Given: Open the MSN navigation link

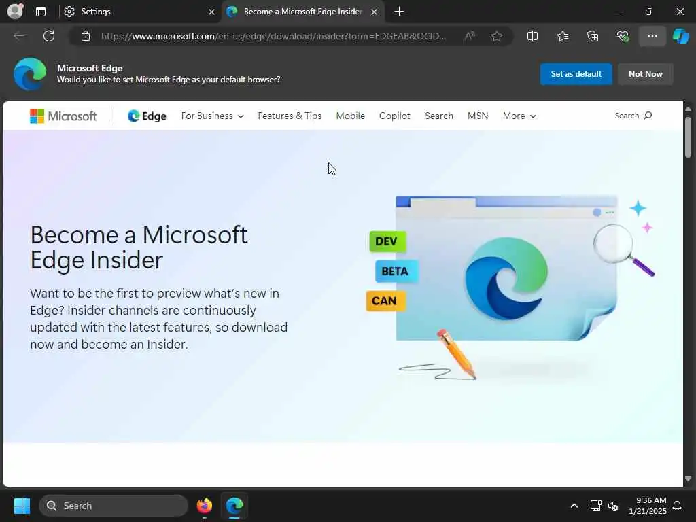Looking at the screenshot, I should point(478,116).
